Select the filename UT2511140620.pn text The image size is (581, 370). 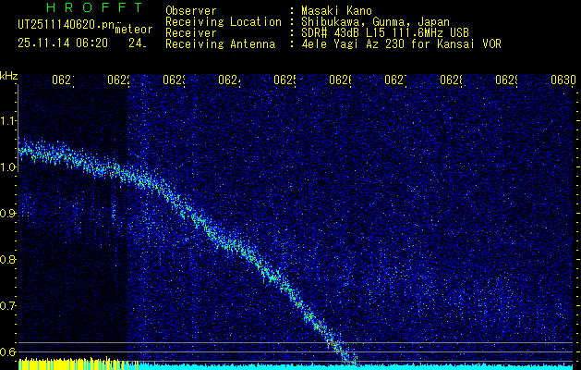[66, 25]
